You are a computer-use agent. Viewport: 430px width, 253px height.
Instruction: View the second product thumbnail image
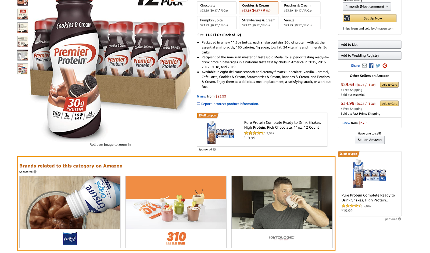(x=23, y=14)
